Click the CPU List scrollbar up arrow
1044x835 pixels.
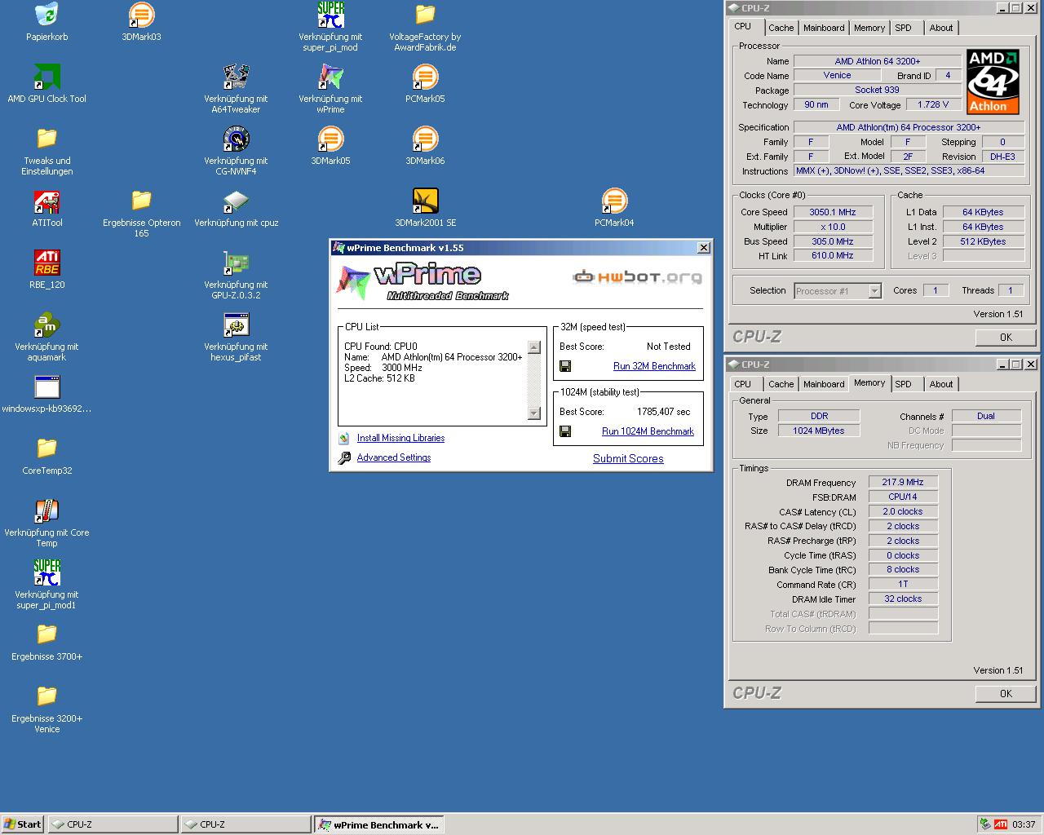(x=534, y=347)
